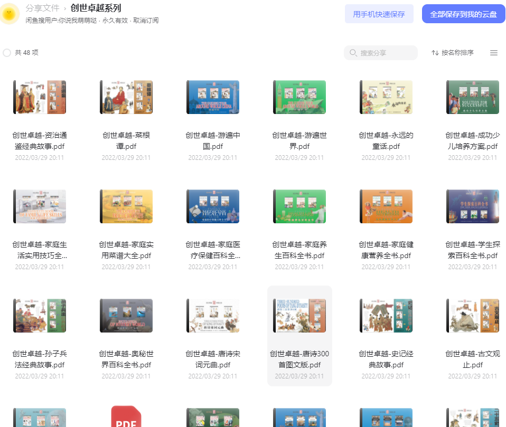This screenshot has height=427, width=506.
Task: Select file name 创世卓越-资治通鉴经典故事.pdf
Action: point(40,140)
